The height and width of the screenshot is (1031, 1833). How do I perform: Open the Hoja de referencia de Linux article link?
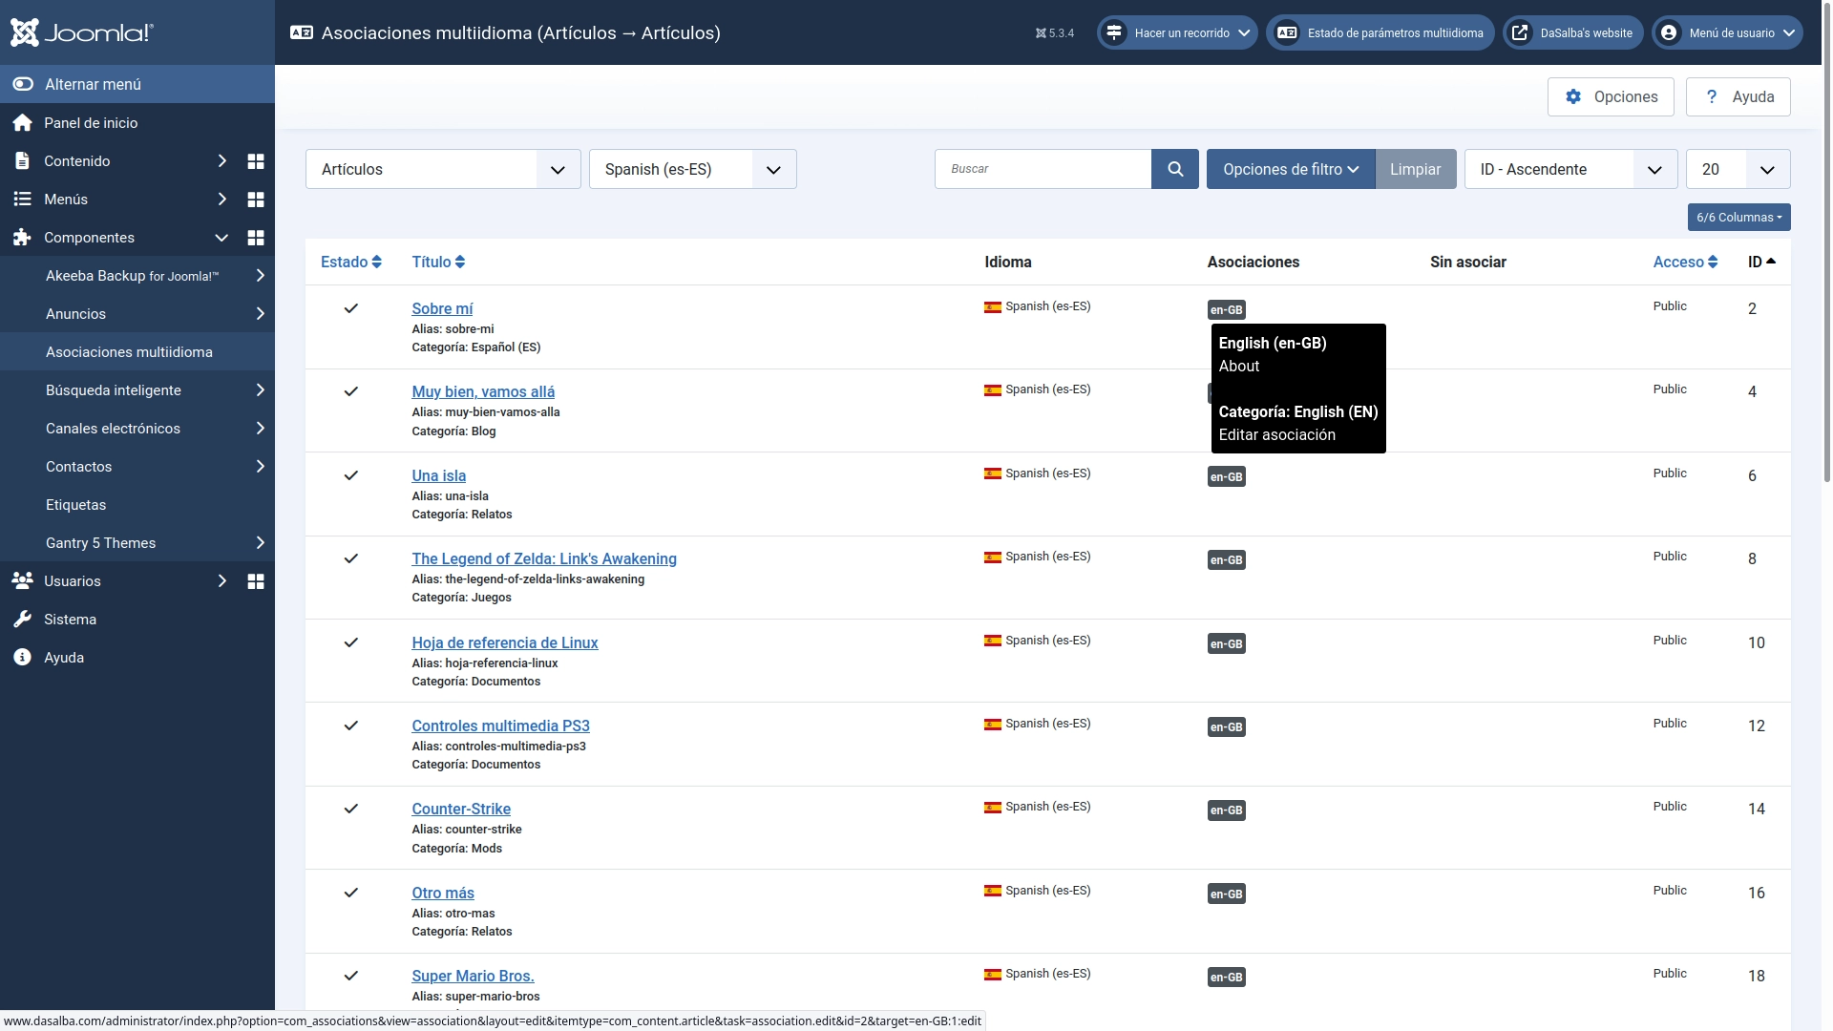point(504,642)
